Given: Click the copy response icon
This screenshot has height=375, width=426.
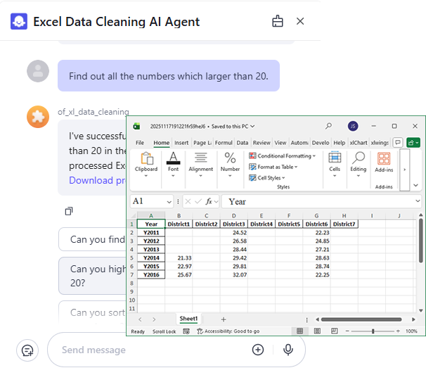Looking at the screenshot, I should tap(69, 211).
